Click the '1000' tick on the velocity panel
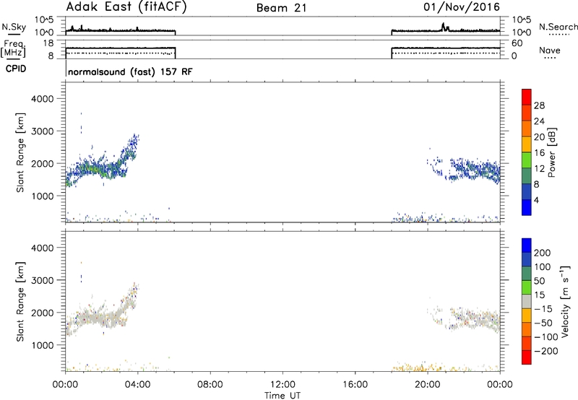 [x=42, y=344]
